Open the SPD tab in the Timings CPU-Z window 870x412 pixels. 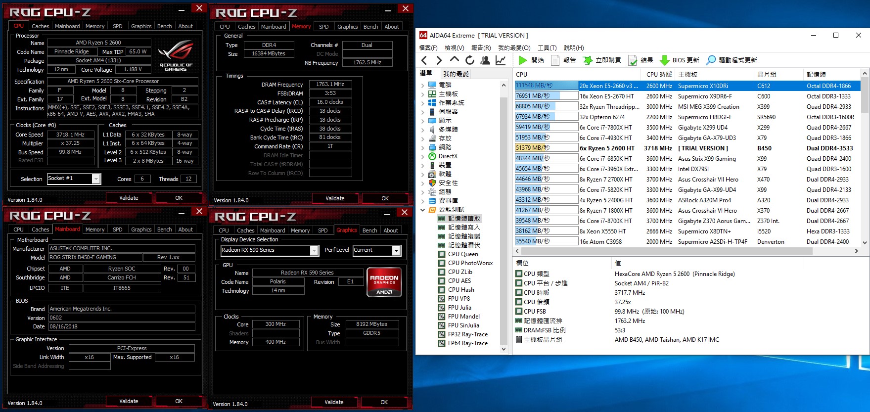(x=324, y=27)
